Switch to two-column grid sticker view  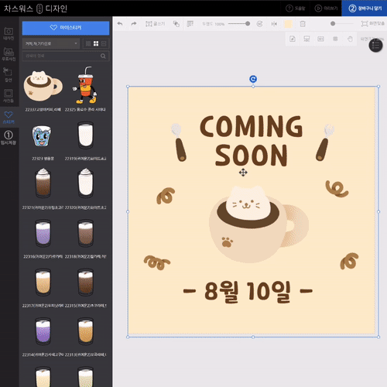(x=96, y=43)
